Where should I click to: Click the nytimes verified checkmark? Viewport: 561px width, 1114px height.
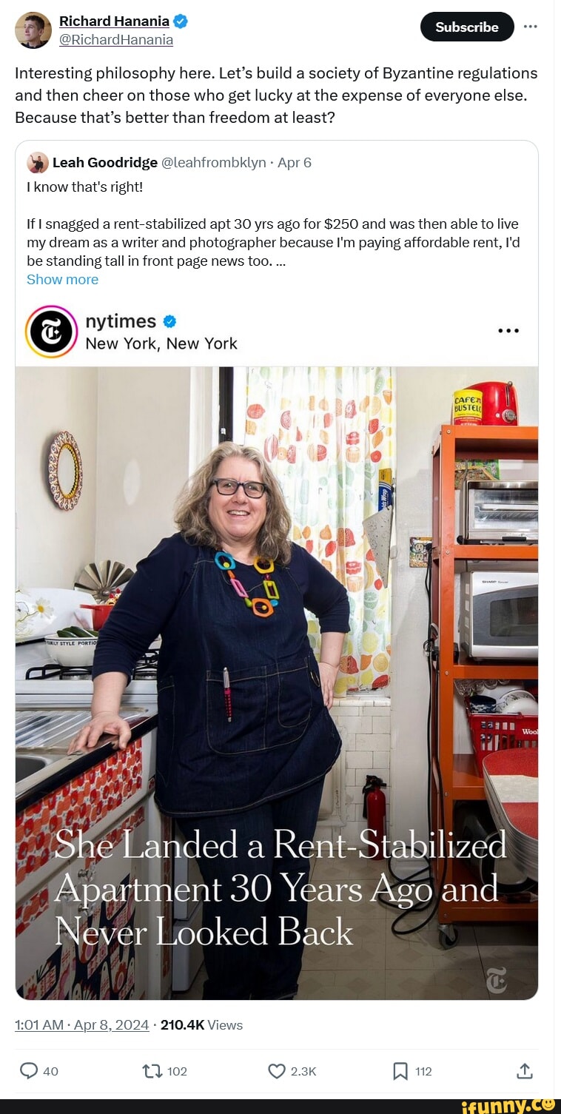point(169,321)
